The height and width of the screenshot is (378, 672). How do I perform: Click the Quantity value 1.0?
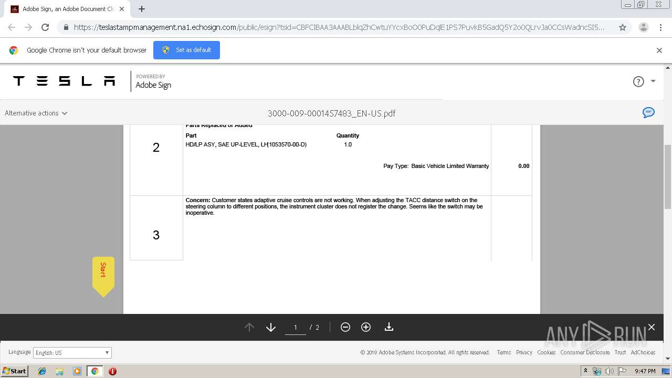pos(348,144)
